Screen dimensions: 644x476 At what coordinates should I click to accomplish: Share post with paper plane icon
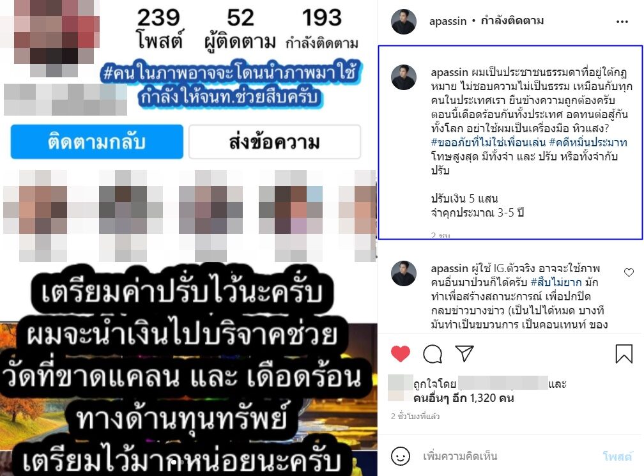pyautogui.click(x=464, y=353)
